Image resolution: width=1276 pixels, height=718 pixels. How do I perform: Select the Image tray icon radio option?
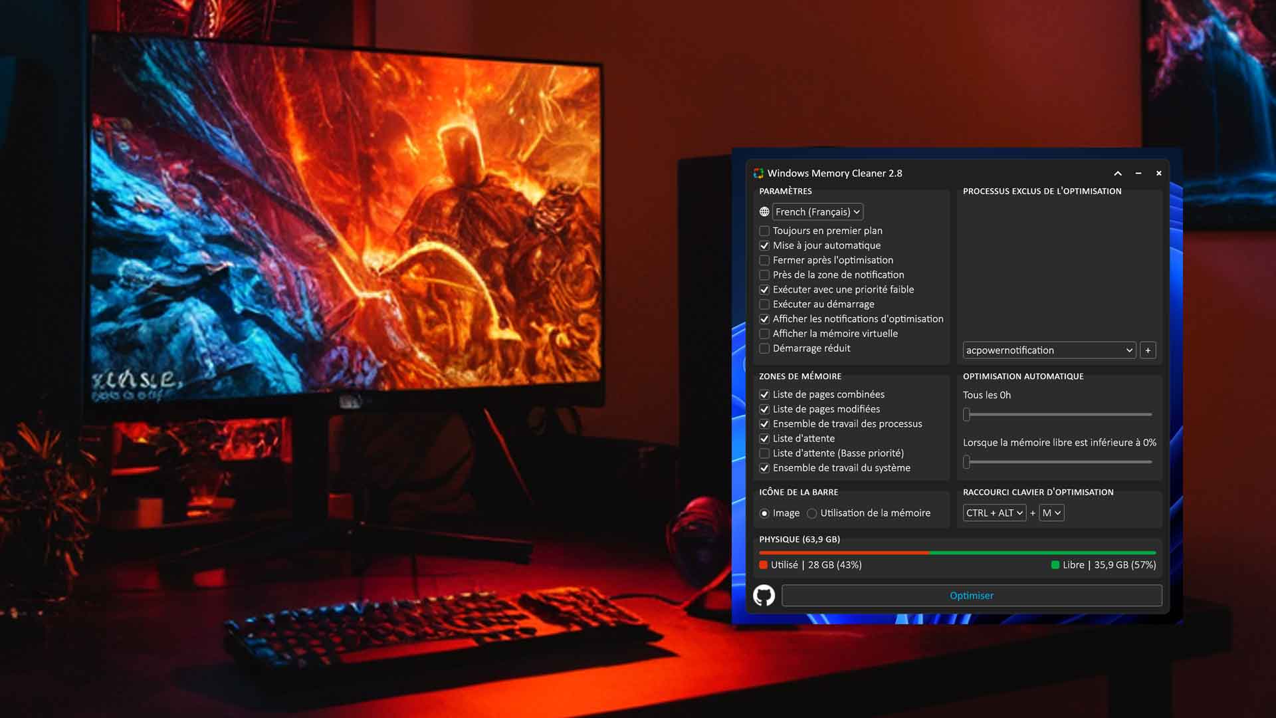click(764, 513)
